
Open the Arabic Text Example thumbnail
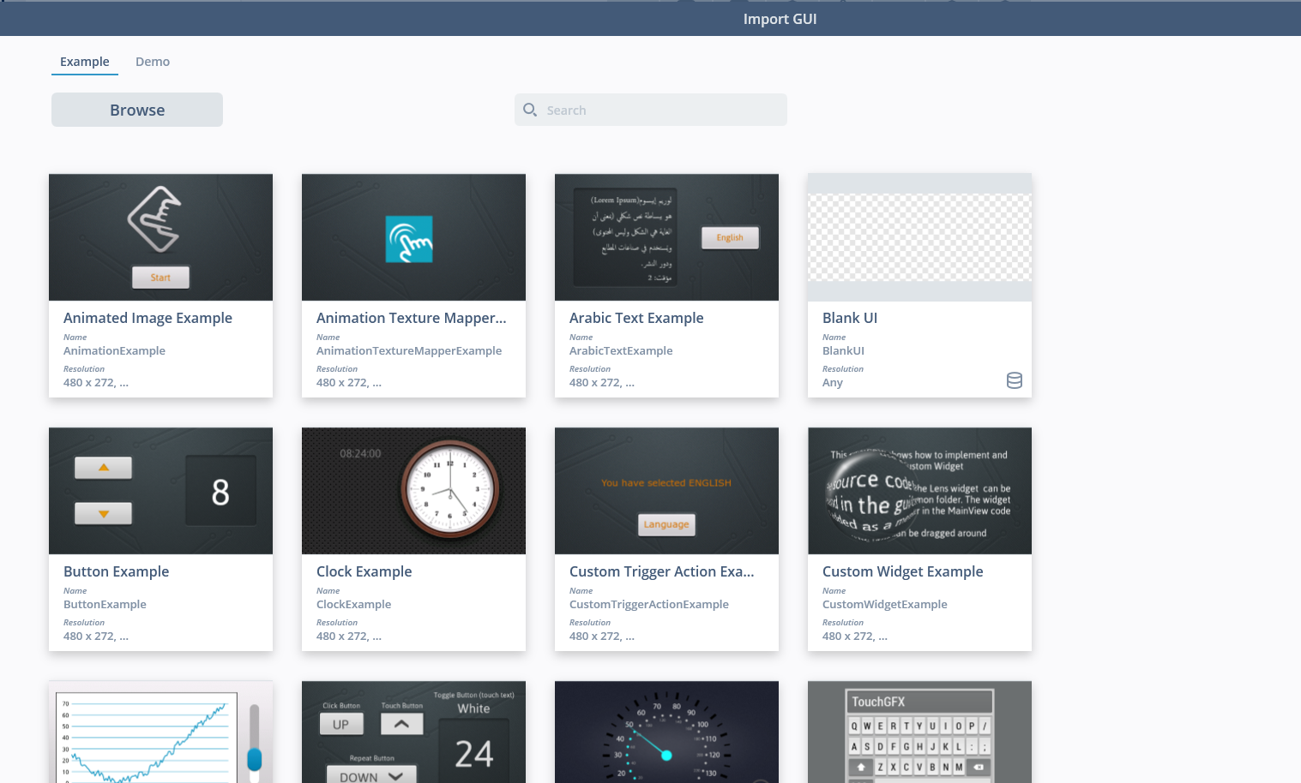(667, 237)
